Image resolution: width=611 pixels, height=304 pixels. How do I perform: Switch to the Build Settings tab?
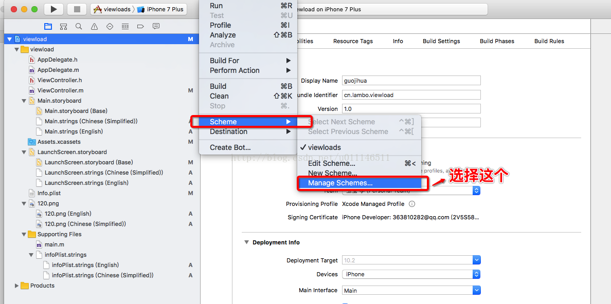point(441,41)
